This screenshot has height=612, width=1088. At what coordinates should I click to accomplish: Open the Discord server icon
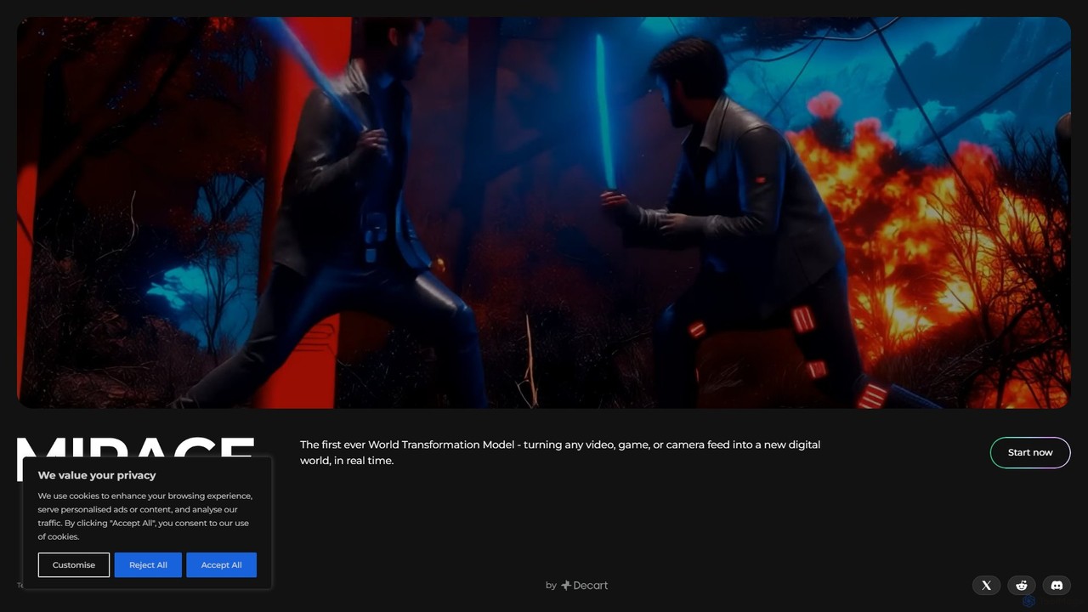[1057, 585]
